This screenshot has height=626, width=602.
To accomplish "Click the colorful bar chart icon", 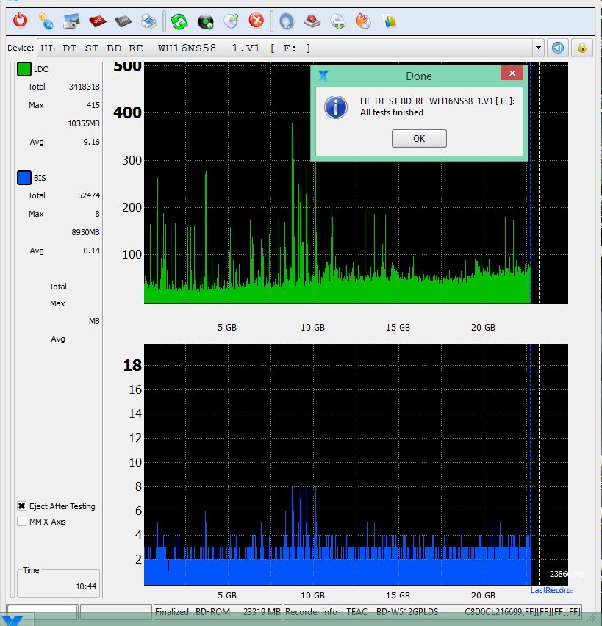I will (x=390, y=21).
